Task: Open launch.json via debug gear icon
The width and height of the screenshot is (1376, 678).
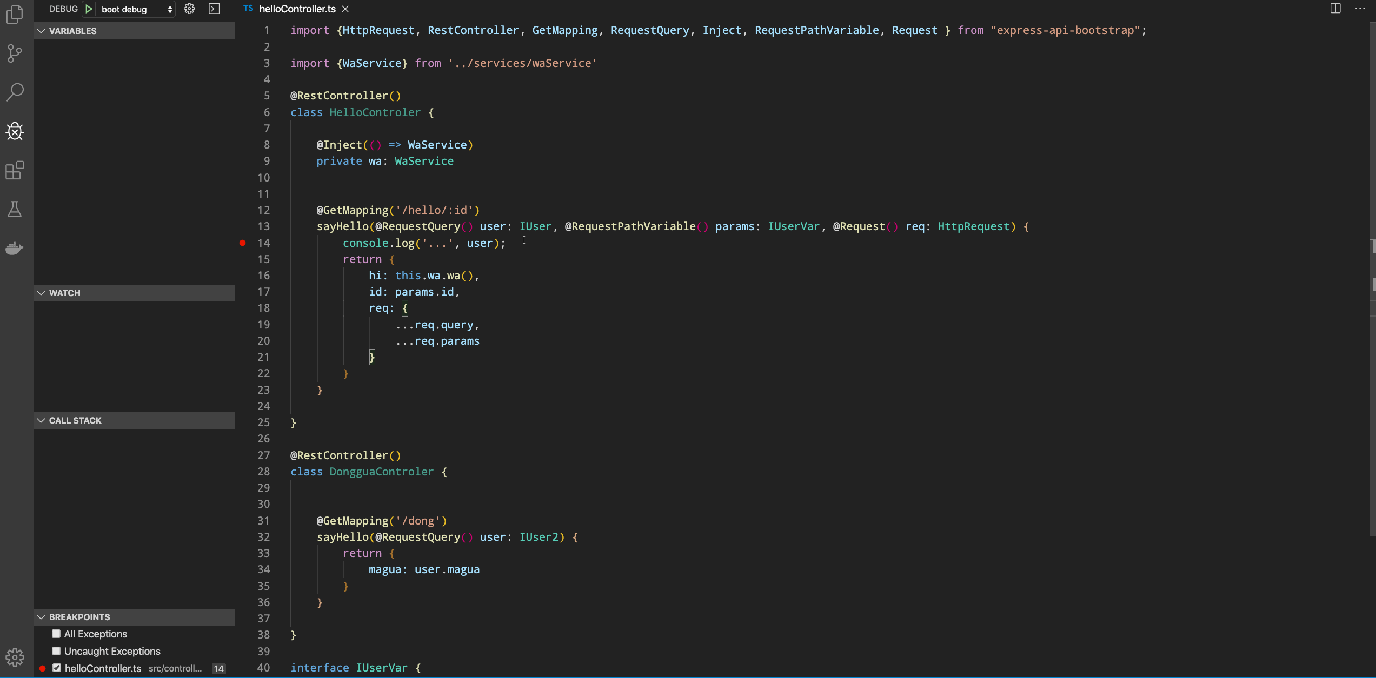Action: coord(189,9)
